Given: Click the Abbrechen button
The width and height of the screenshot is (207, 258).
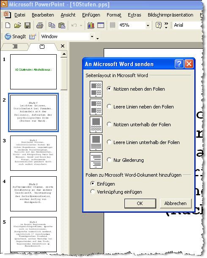Looking at the screenshot, I should coord(175,203).
